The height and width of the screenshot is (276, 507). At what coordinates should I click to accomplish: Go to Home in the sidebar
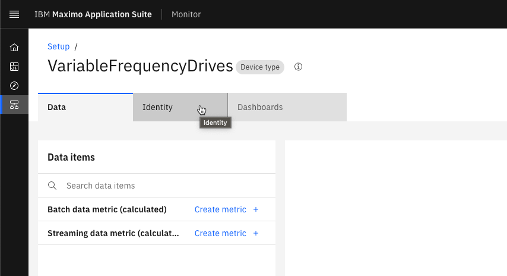pos(14,48)
